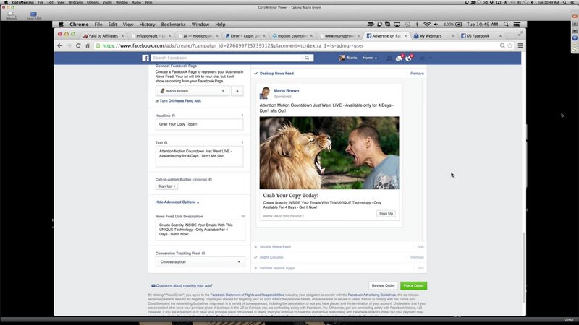579x325 pixels.
Task: Collapse Hide Advanced Options
Action: (x=177, y=202)
